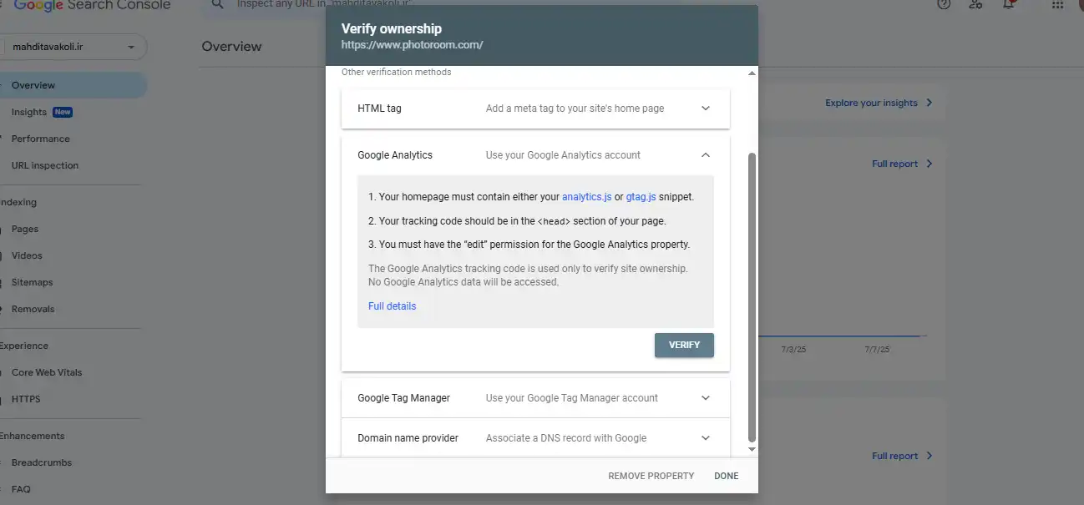Viewport: 1084px width, 505px height.
Task: Open the notifications bell icon
Action: pos(1009,4)
